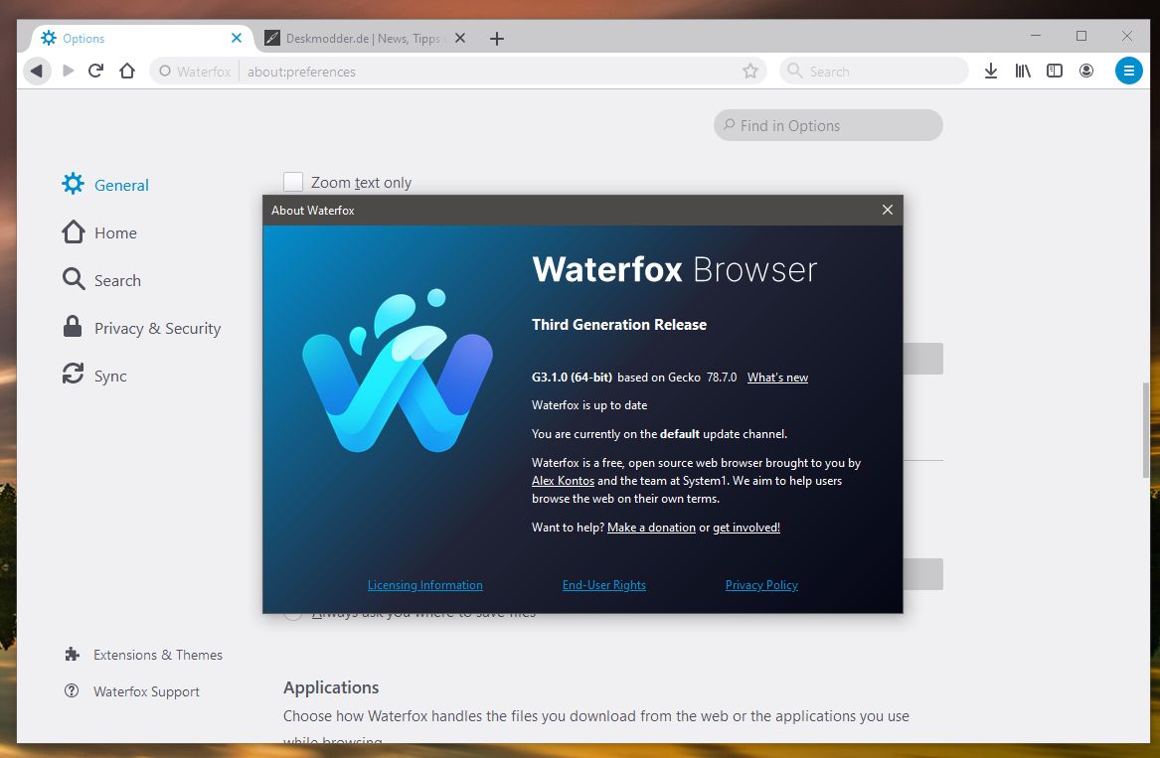Image resolution: width=1160 pixels, height=758 pixels.
Task: Click the site identity icon before Waterfox
Action: click(x=165, y=71)
